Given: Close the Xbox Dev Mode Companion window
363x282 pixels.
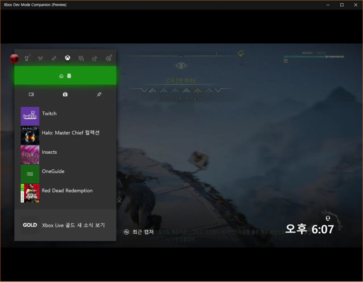Looking at the screenshot, I should coord(356,5).
